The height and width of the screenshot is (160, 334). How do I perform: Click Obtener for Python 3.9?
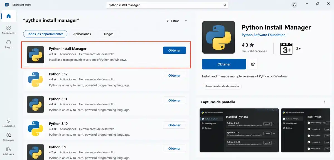point(174,148)
